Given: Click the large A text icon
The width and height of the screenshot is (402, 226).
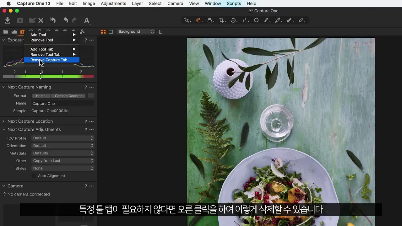Looking at the screenshot, I should point(87,20).
